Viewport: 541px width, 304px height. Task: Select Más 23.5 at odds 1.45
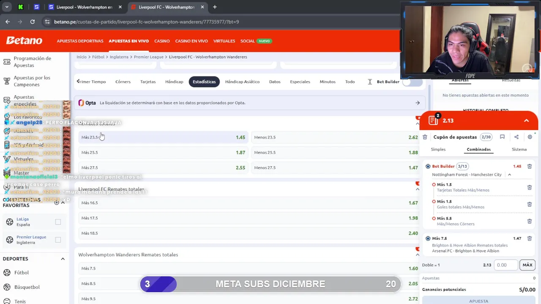pyautogui.click(x=163, y=137)
